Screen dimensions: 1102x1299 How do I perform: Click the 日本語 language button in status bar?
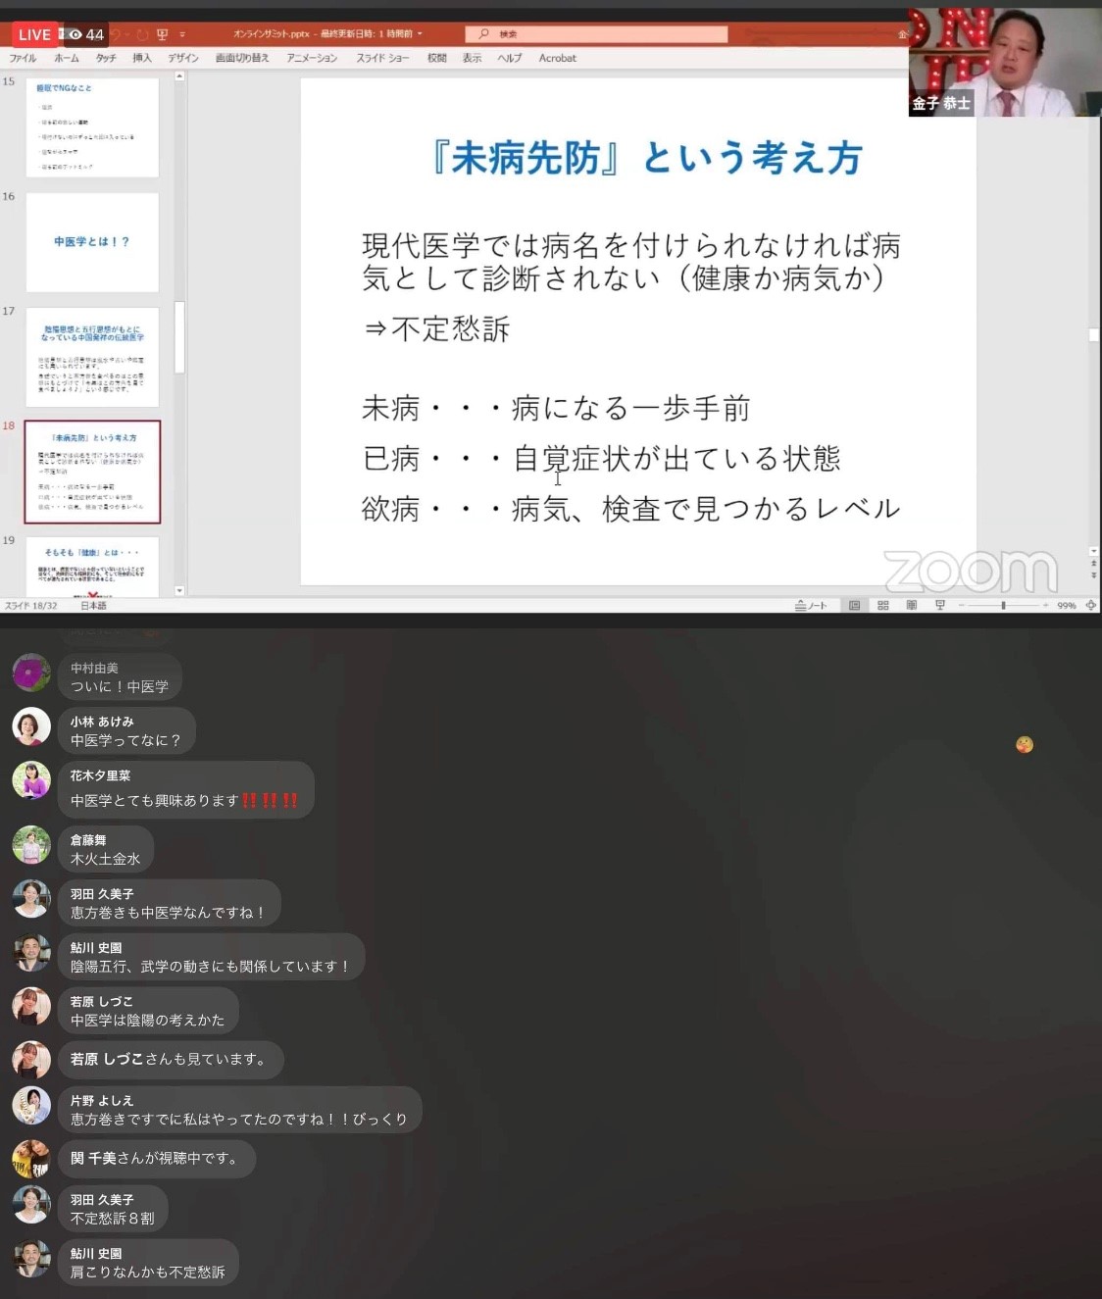[x=94, y=606]
